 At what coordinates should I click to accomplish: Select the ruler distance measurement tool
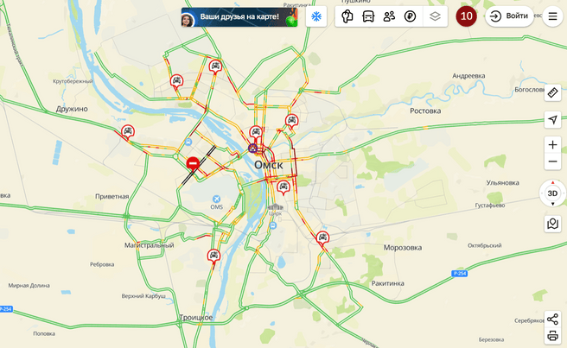(552, 93)
